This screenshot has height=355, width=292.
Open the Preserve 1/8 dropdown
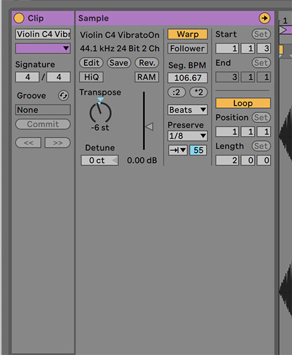[x=188, y=136]
